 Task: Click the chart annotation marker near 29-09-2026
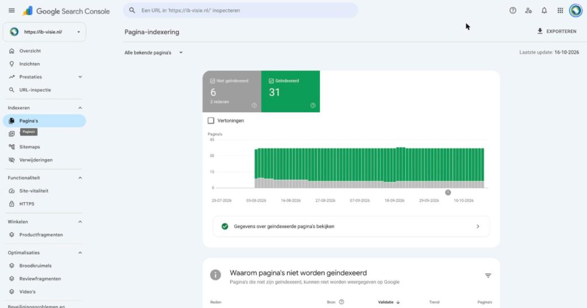point(448,192)
